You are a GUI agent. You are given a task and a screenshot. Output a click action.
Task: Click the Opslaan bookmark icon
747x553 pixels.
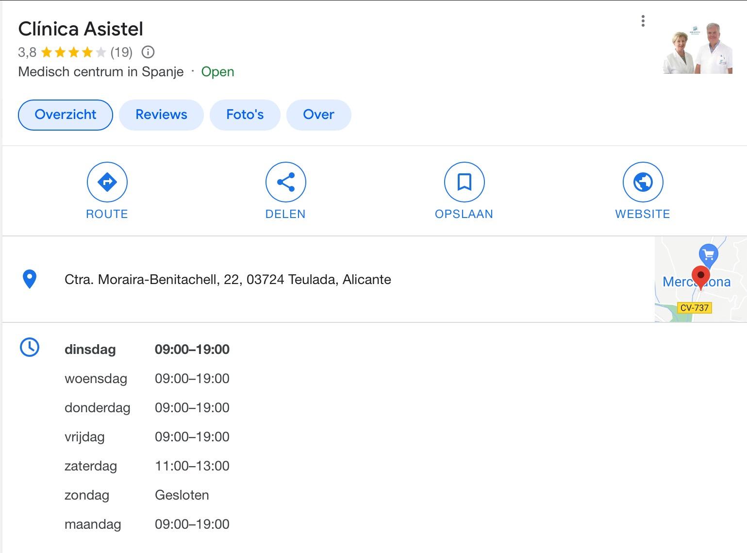[x=464, y=182]
